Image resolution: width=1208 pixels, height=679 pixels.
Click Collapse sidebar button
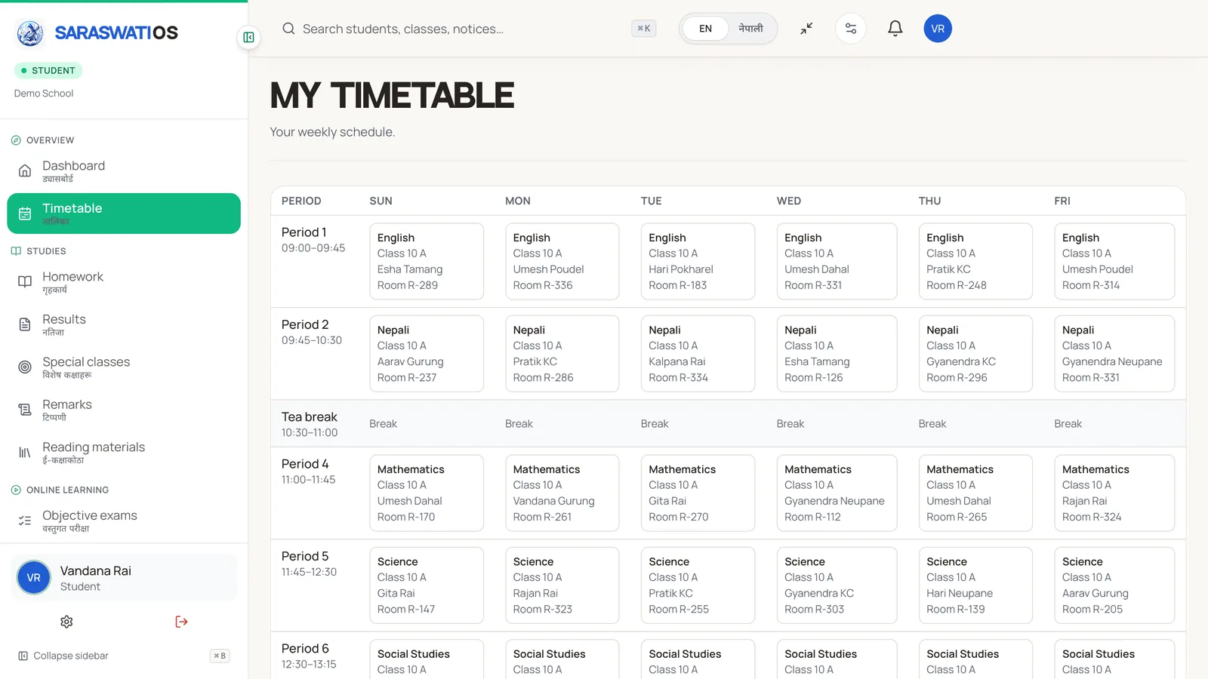(x=124, y=656)
